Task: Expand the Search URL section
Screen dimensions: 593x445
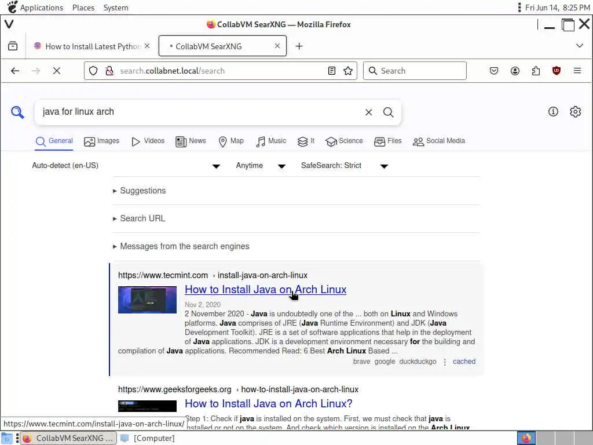Action: point(139,218)
